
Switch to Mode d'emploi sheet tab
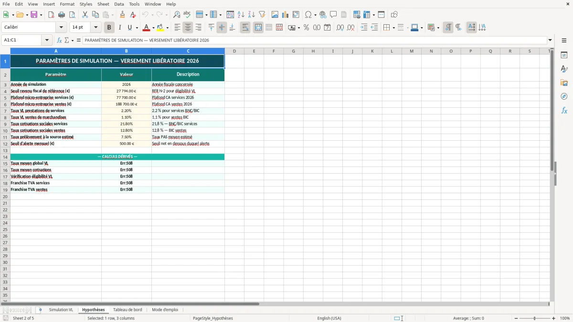pyautogui.click(x=165, y=310)
